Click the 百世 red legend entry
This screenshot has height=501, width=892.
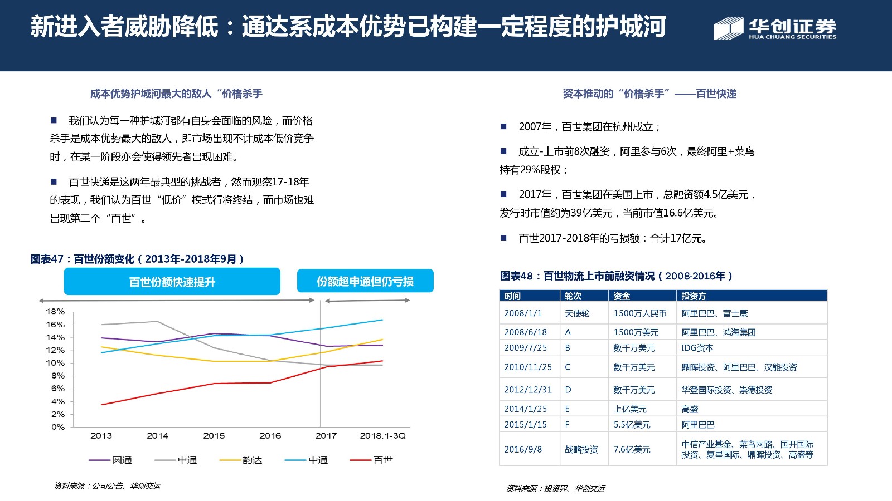[371, 460]
